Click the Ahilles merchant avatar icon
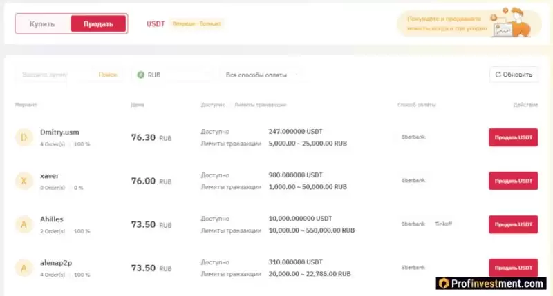The height and width of the screenshot is (296, 553). click(24, 224)
